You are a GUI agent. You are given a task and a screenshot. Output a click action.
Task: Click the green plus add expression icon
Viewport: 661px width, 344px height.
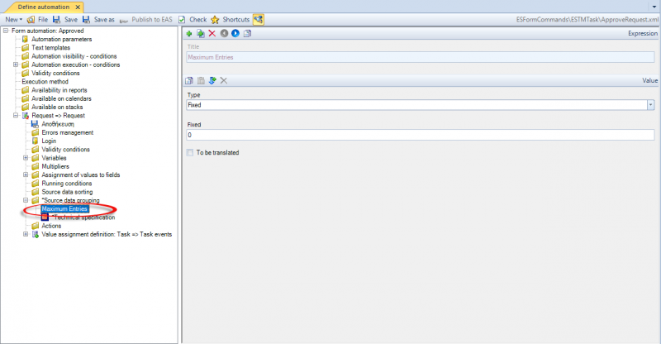pyautogui.click(x=189, y=33)
